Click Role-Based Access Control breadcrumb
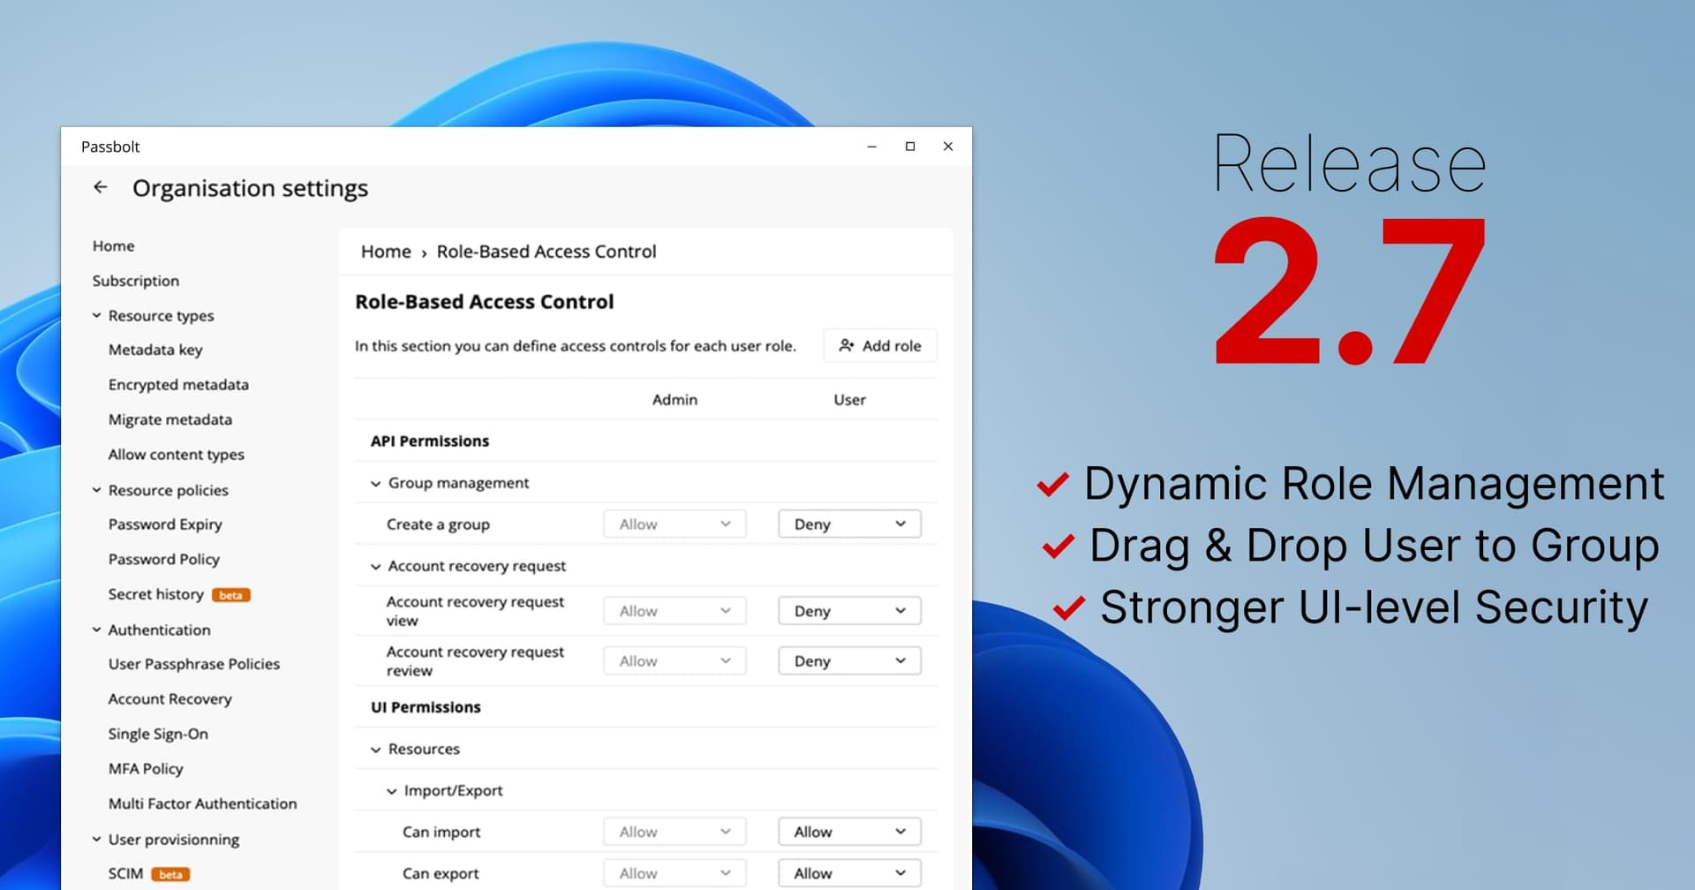 [x=546, y=252]
